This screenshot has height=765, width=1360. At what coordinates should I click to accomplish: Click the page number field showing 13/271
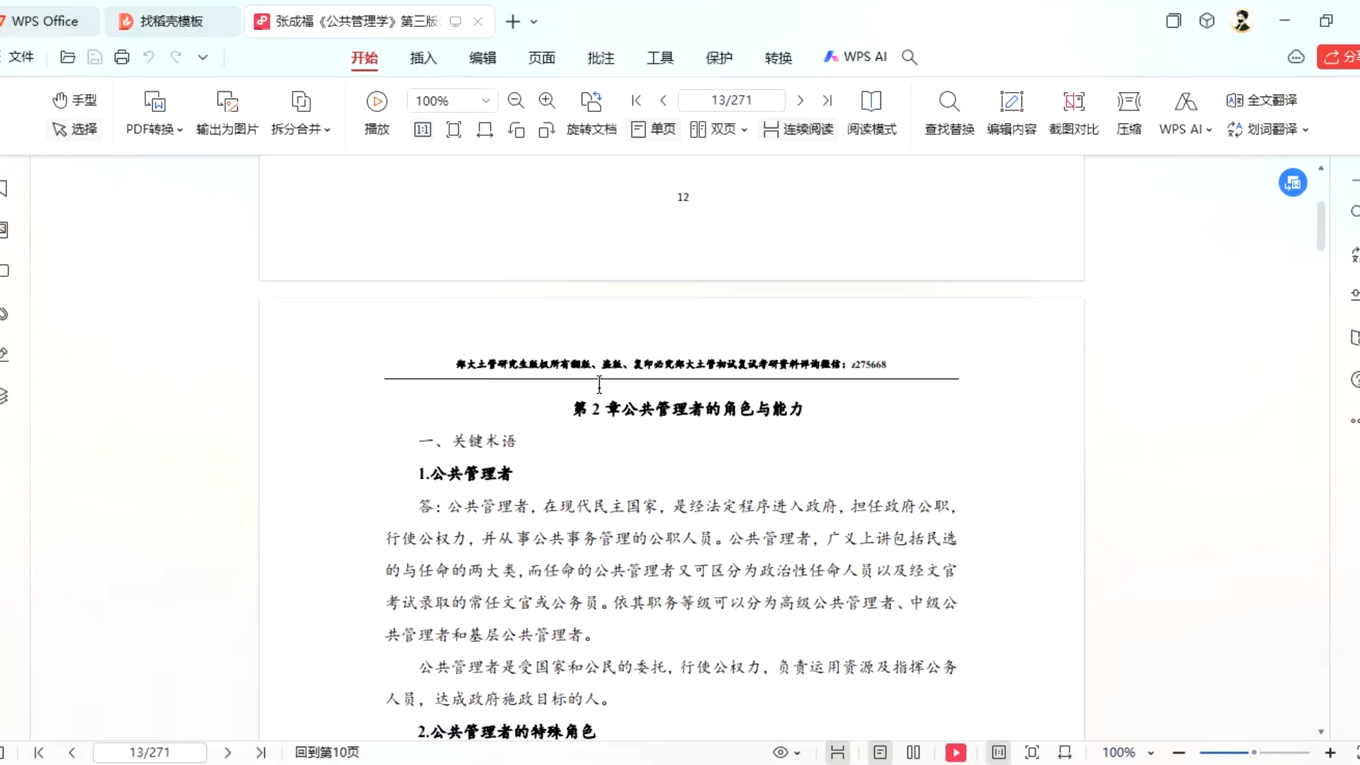click(732, 100)
